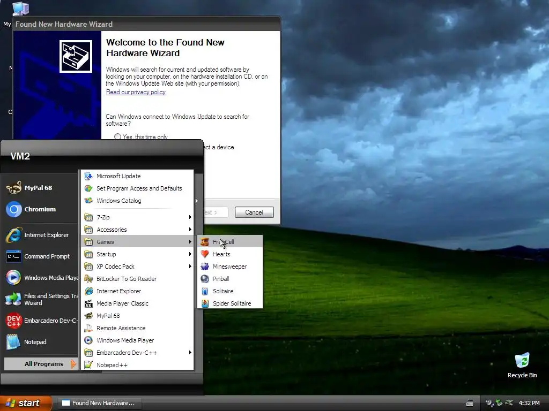Click the Windows start button
Screen dimensions: 549x411
click(x=26, y=403)
